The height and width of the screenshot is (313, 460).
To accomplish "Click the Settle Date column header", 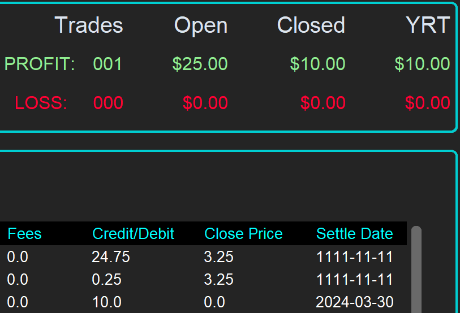I will click(x=354, y=234).
